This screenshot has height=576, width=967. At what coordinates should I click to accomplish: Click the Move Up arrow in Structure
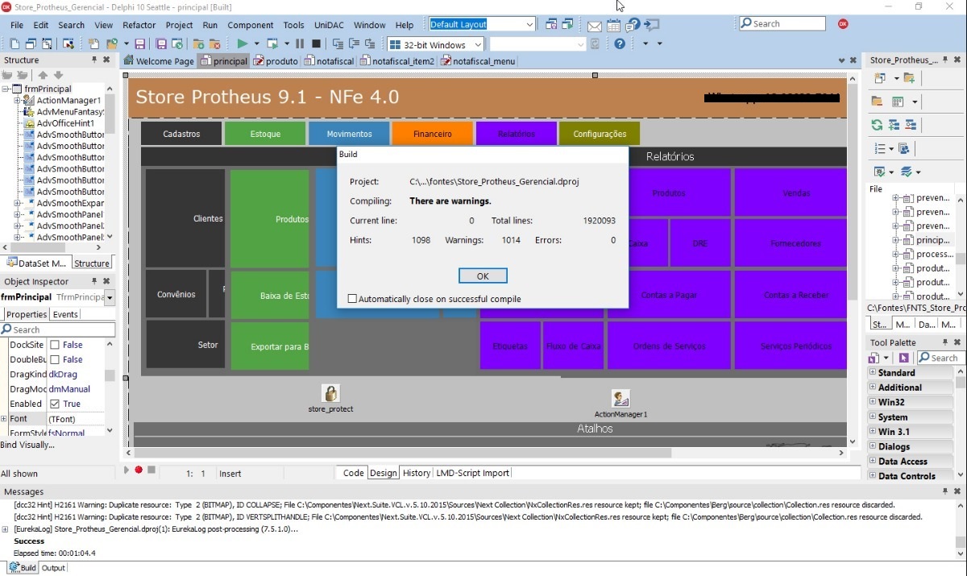43,75
